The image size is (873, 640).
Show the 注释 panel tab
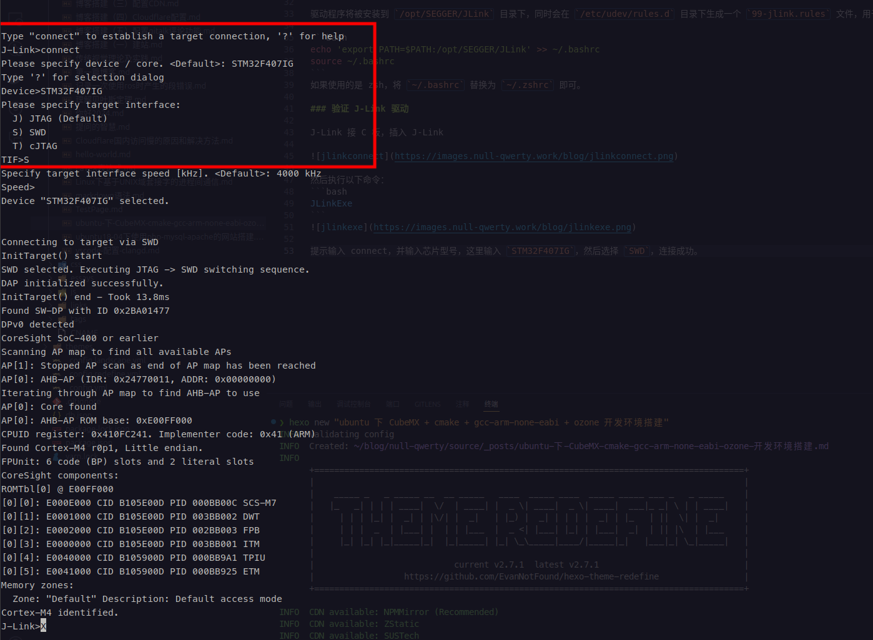[x=462, y=404]
